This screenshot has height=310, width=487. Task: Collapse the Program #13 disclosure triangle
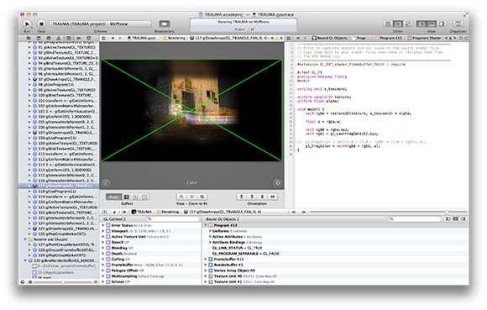pos(206,225)
